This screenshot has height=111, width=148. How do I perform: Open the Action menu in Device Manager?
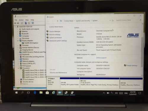click(x=21, y=20)
